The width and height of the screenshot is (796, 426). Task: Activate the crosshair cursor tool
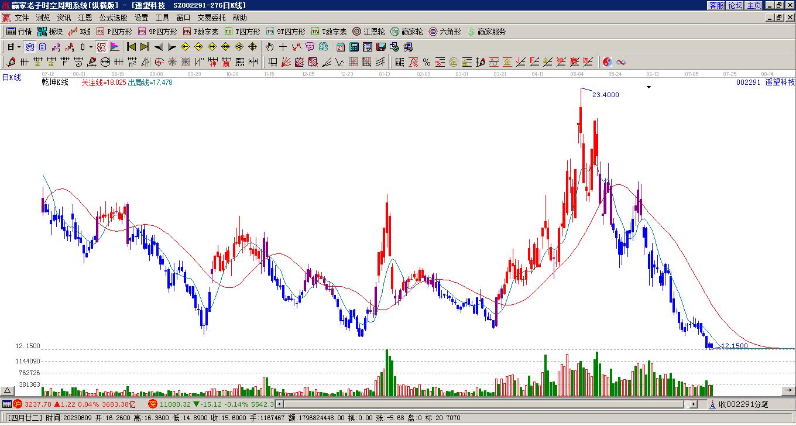coord(283,47)
